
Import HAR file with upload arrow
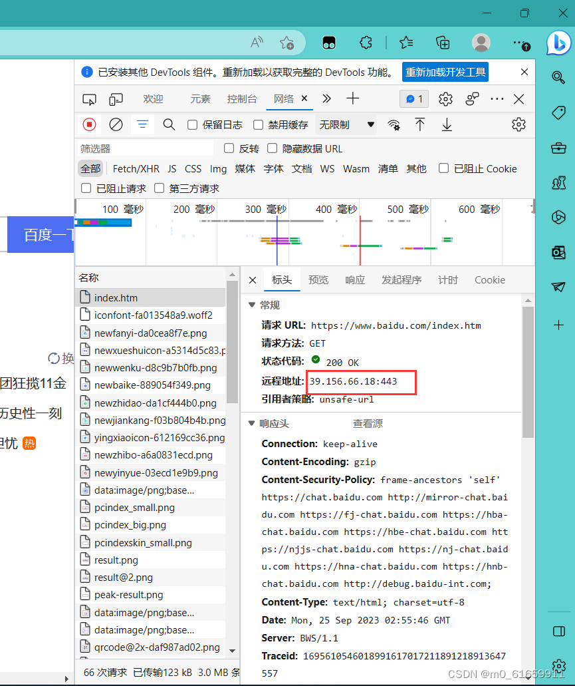click(x=419, y=124)
